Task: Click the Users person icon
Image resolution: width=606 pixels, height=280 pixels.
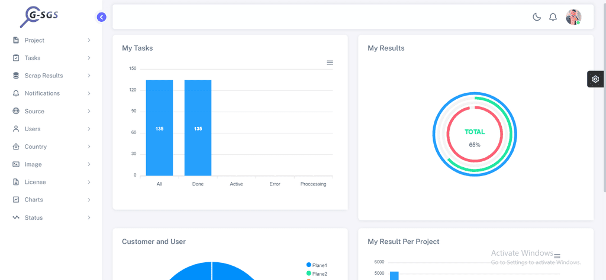Action: 16,129
